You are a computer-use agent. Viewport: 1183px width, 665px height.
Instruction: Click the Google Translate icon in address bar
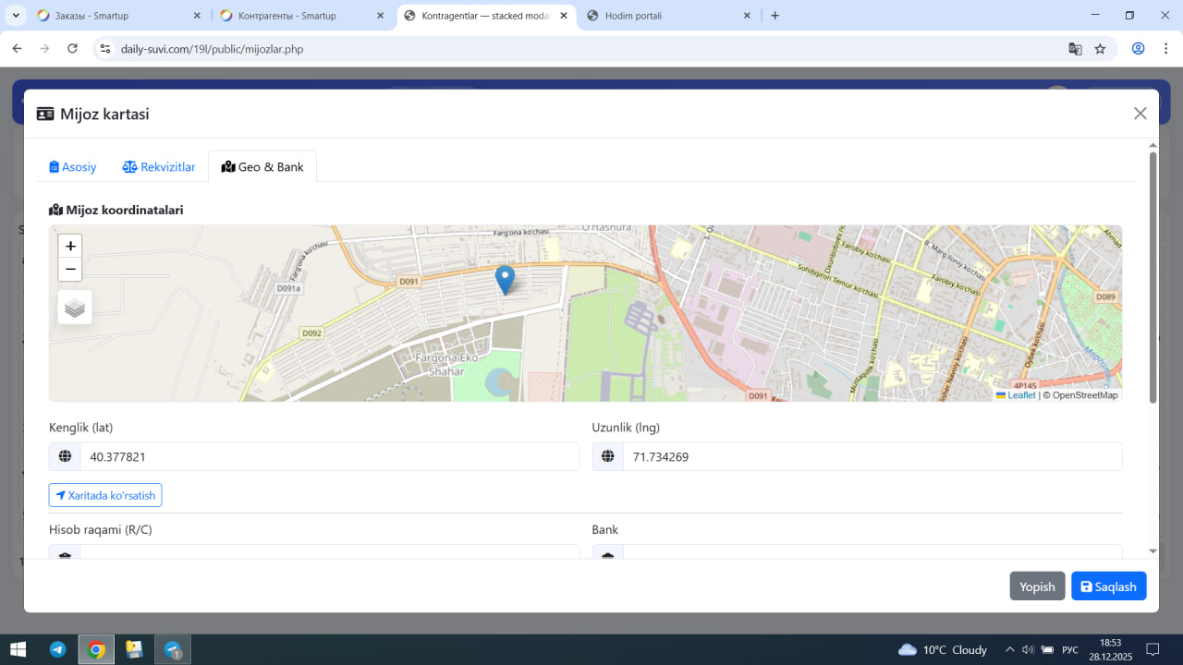point(1075,49)
